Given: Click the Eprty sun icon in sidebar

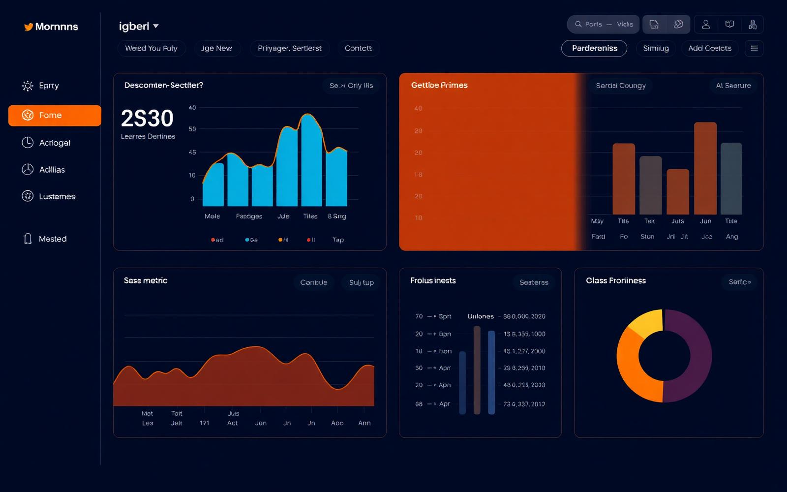Looking at the screenshot, I should pyautogui.click(x=28, y=86).
